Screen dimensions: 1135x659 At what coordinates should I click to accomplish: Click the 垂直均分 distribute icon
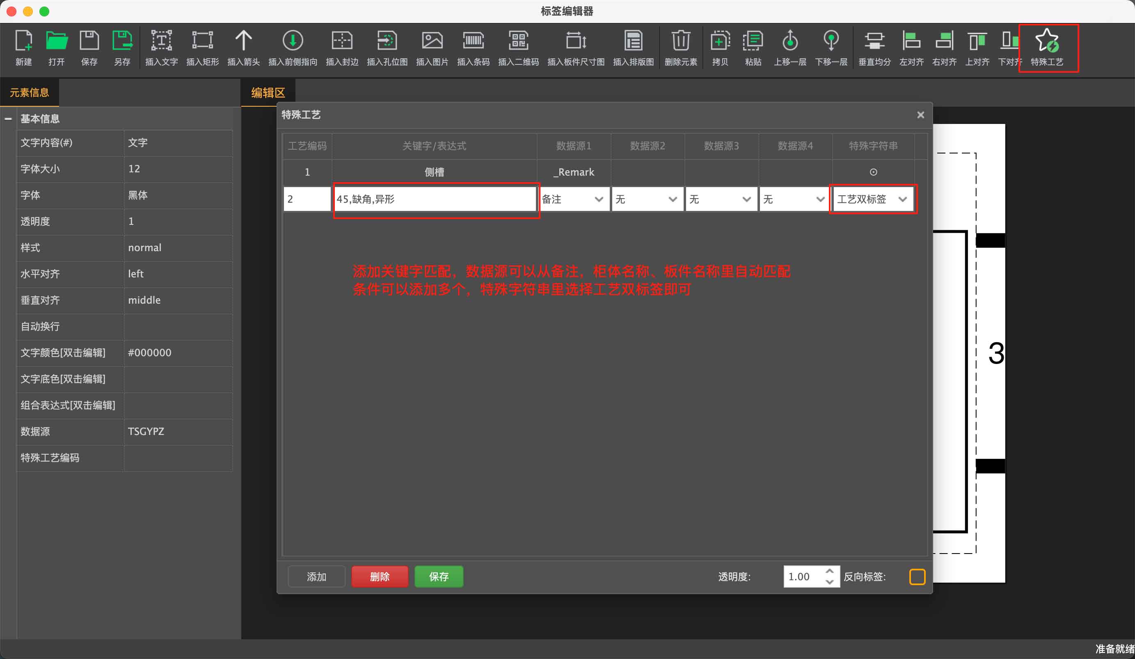tap(874, 41)
